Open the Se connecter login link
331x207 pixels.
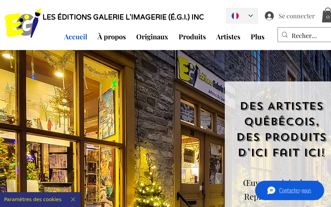297,16
